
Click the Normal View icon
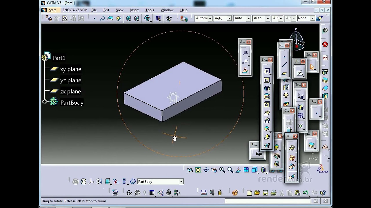click(x=238, y=170)
